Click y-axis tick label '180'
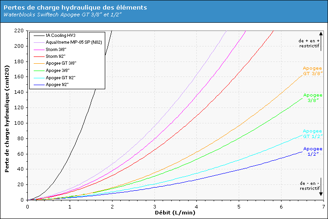This screenshot has height=219, width=328. point(19,61)
